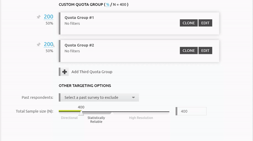Focus the Total Sample size input field
253x141 pixels.
tap(192, 111)
